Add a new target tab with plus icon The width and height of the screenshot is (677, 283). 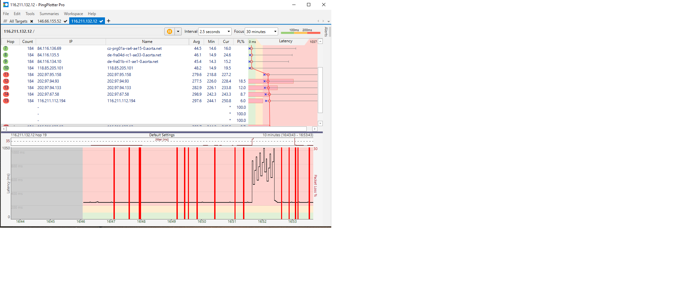click(109, 21)
